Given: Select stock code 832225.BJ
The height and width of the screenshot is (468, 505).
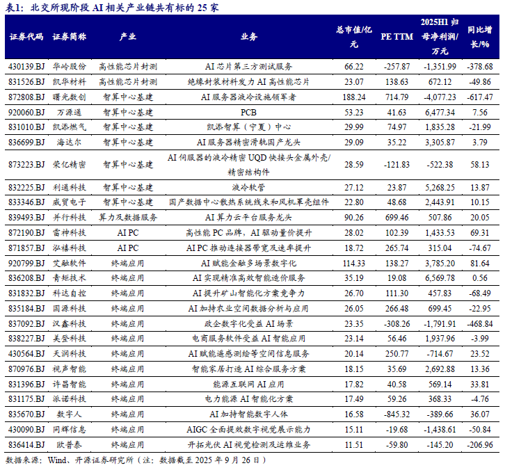Looking at the screenshot, I should [26, 187].
